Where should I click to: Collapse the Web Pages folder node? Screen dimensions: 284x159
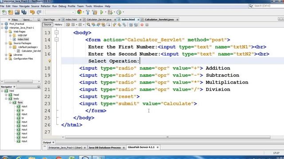coord(6,31)
